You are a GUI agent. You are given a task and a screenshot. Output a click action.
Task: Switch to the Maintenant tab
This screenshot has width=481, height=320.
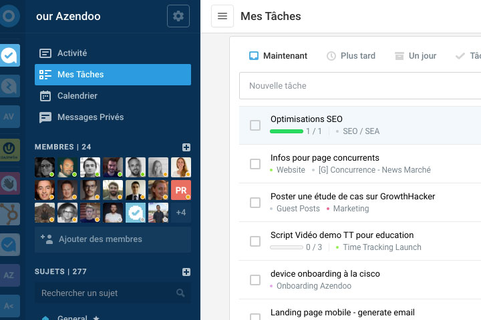tap(278, 56)
